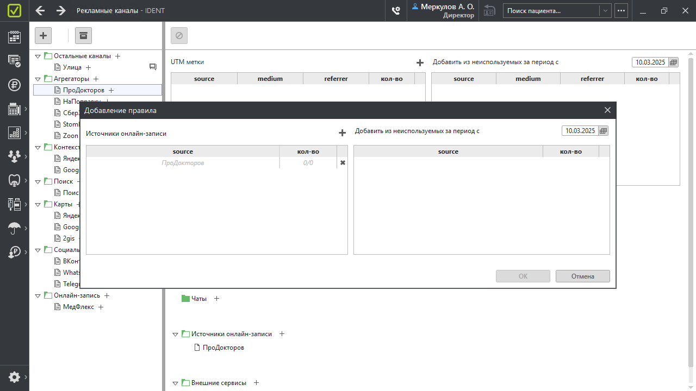This screenshot has height=391, width=696.
Task: Open the ruble payments sidebar icon
Action: (x=15, y=85)
